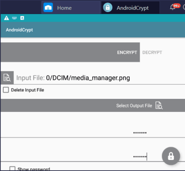Click the Select Output File button
Screen dimensions: 185x171
pos(93,105)
